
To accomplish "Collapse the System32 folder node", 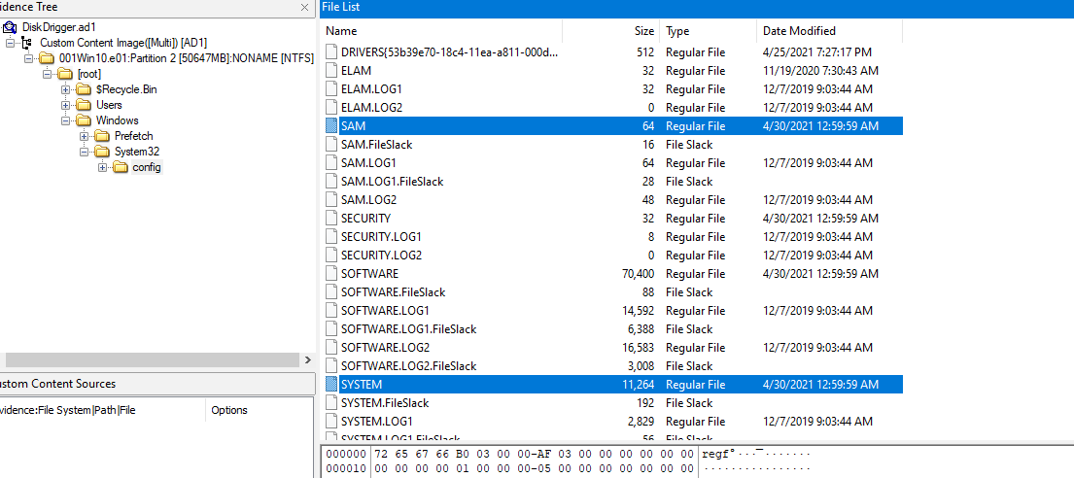I will (x=85, y=152).
